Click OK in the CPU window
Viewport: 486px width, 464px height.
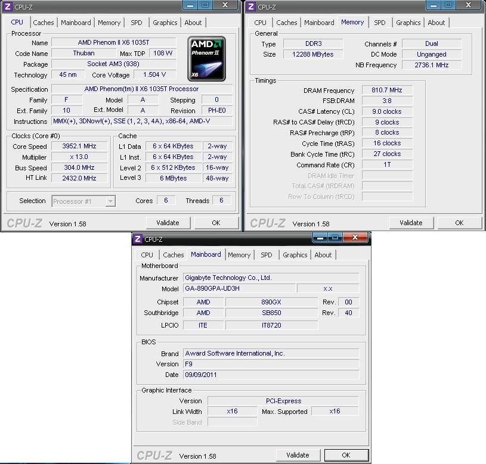pyautogui.click(x=216, y=223)
